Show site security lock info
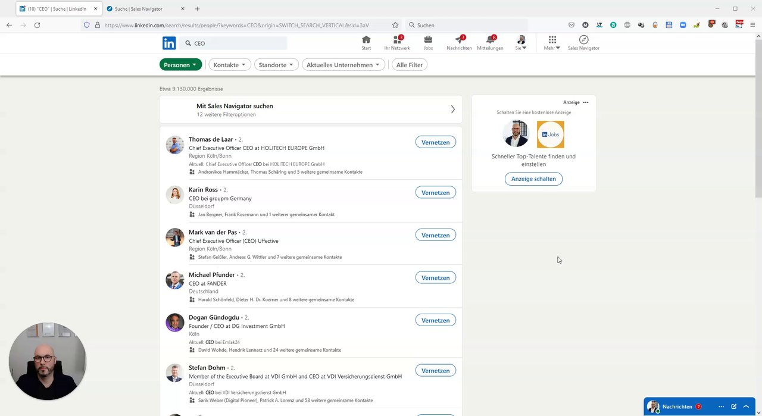This screenshot has width=762, height=416. point(98,25)
